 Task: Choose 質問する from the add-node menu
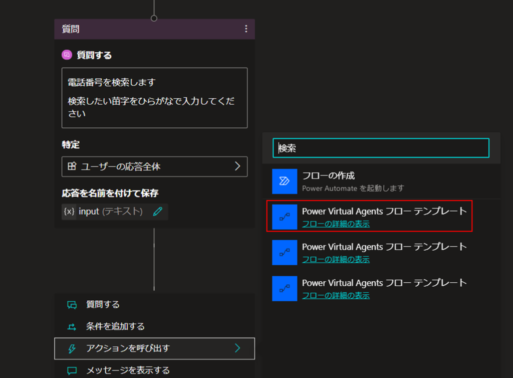tap(154, 305)
